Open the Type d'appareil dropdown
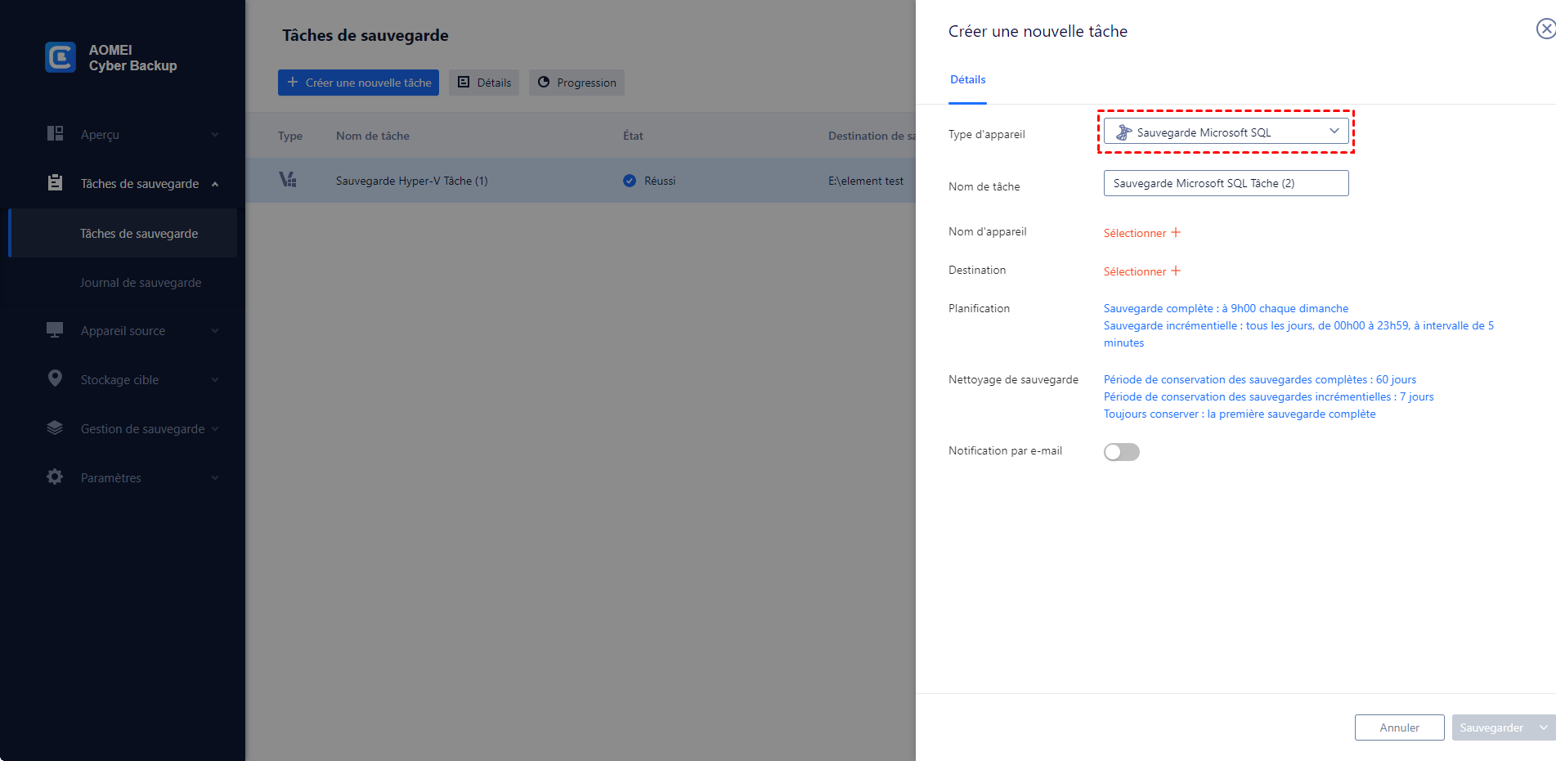Viewport: 1556px width, 761px height. point(1225,132)
